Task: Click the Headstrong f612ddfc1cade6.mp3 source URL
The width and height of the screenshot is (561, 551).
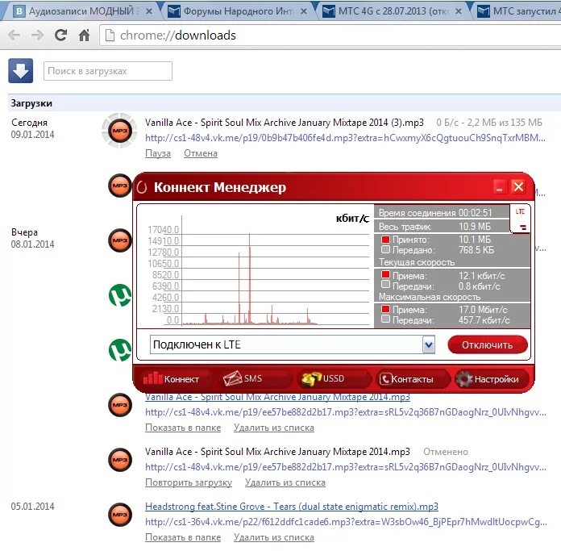Action: coord(346,522)
